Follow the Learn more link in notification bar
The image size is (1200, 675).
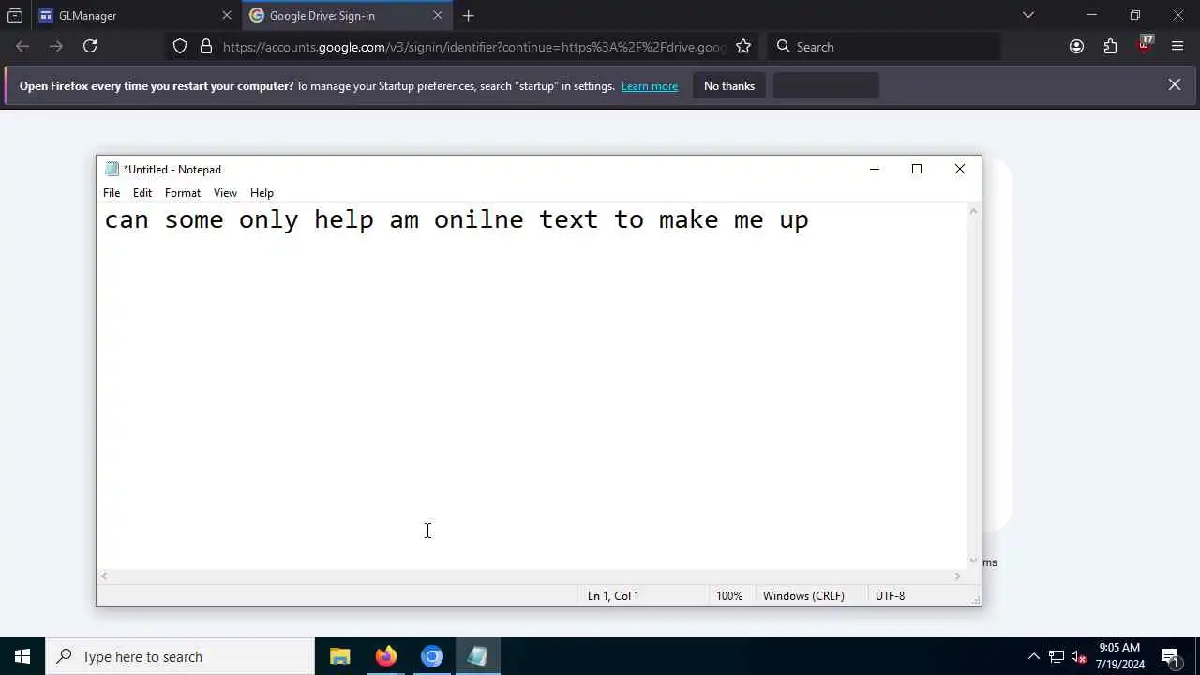tap(650, 86)
